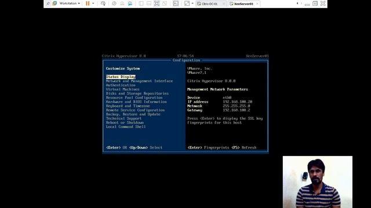Close the XenServer01 tab
The image size is (371, 208).
(257, 4)
